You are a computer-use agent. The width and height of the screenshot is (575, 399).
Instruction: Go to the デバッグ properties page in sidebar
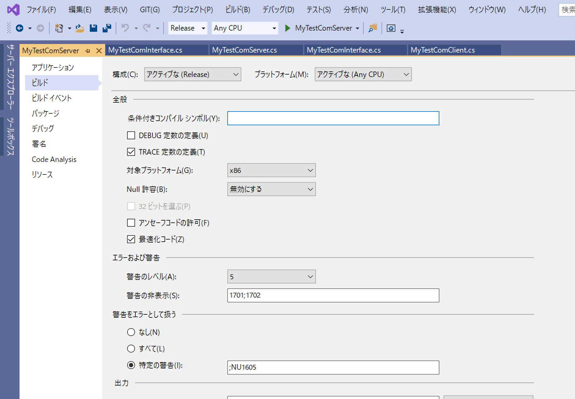pyautogui.click(x=43, y=129)
